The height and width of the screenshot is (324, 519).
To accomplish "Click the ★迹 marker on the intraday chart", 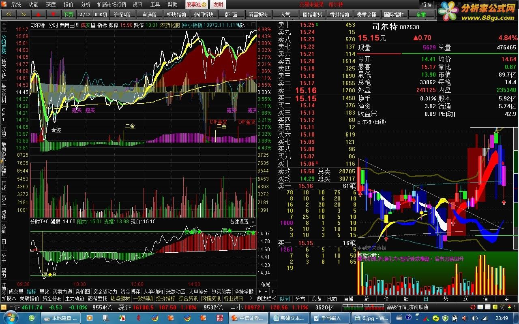I will tap(56, 130).
